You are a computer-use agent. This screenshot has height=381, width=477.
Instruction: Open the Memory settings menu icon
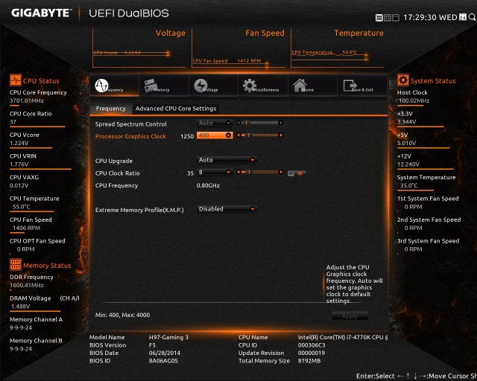[151, 86]
